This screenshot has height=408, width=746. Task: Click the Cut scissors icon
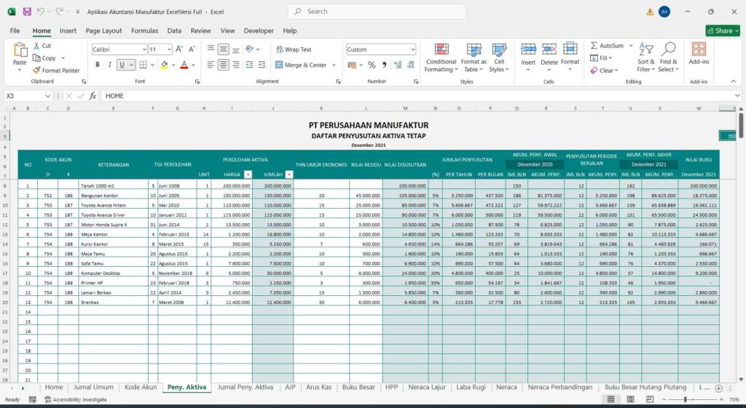(36, 46)
